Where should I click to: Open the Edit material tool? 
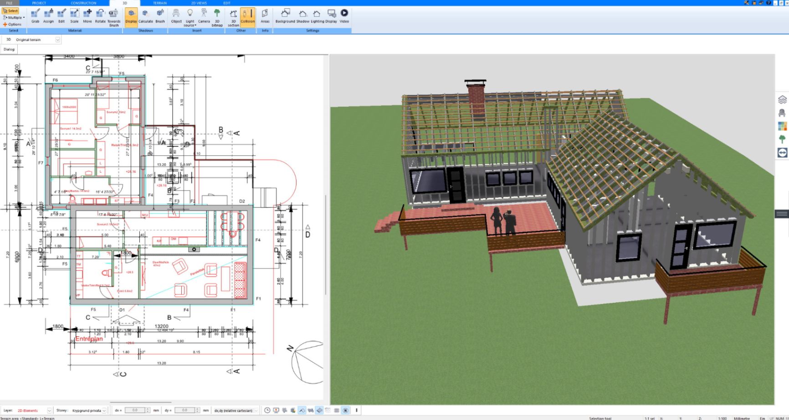click(x=61, y=16)
